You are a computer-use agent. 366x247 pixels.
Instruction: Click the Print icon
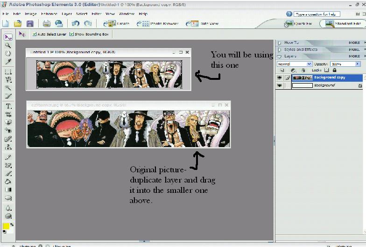click(47, 23)
